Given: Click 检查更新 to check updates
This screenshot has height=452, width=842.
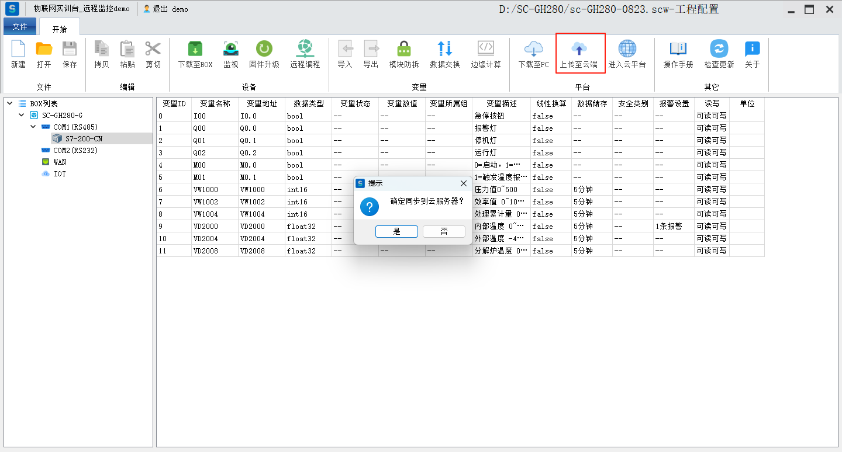Looking at the screenshot, I should pos(719,50).
